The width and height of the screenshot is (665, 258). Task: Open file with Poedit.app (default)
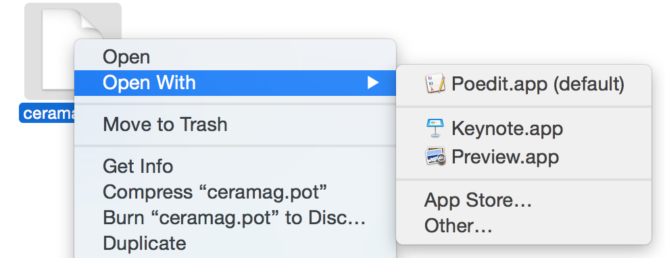point(524,84)
